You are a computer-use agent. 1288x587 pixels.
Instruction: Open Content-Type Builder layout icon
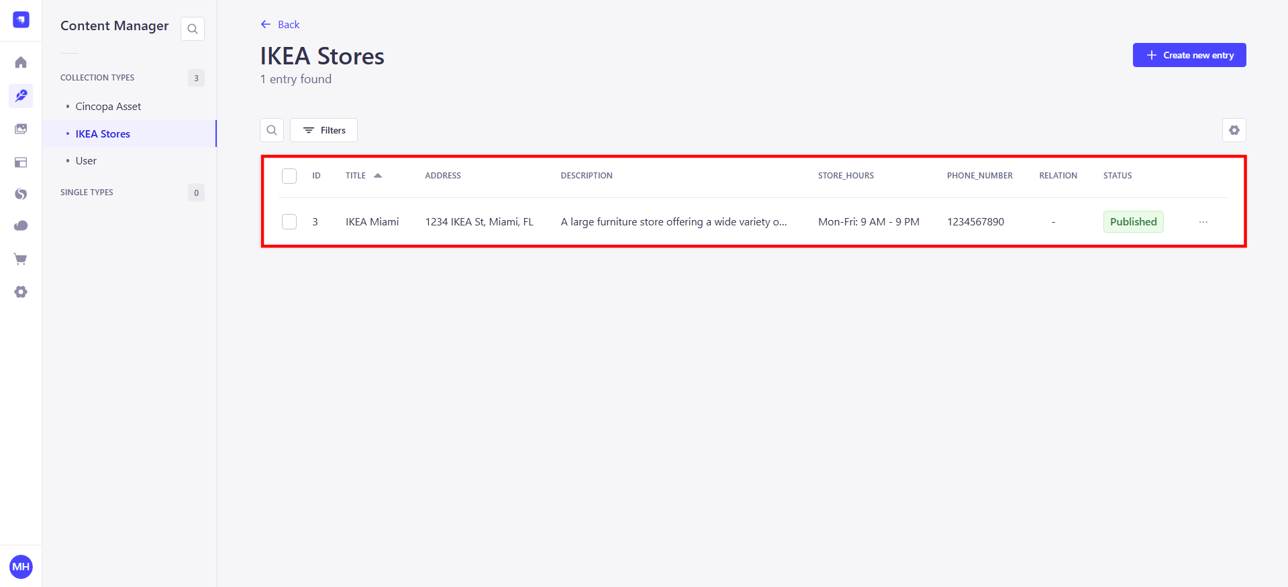[x=21, y=162]
